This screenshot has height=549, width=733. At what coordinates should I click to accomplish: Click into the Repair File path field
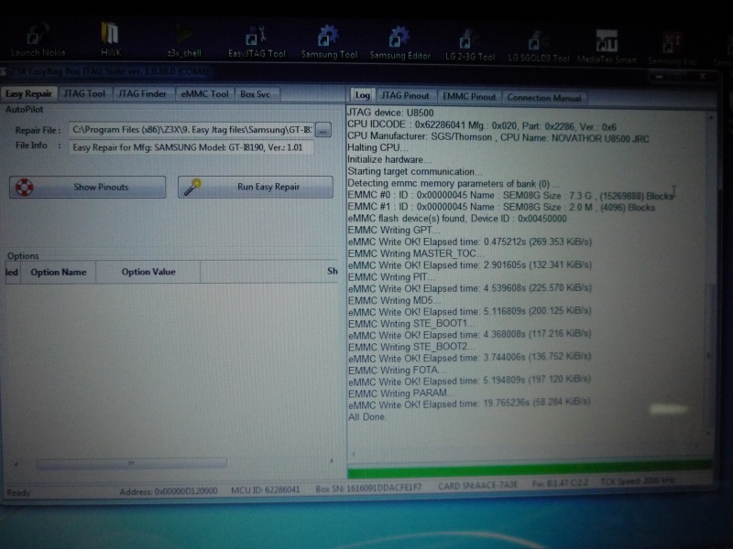(191, 130)
